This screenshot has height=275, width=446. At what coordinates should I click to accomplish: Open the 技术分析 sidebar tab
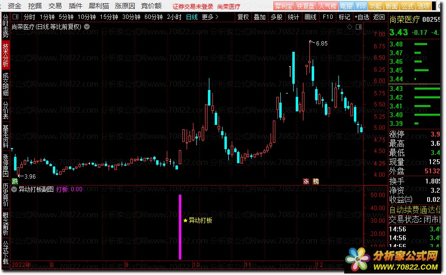[6, 55]
